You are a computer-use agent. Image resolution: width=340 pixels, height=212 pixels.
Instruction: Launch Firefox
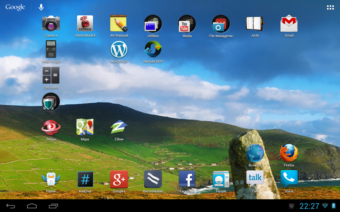tap(289, 156)
